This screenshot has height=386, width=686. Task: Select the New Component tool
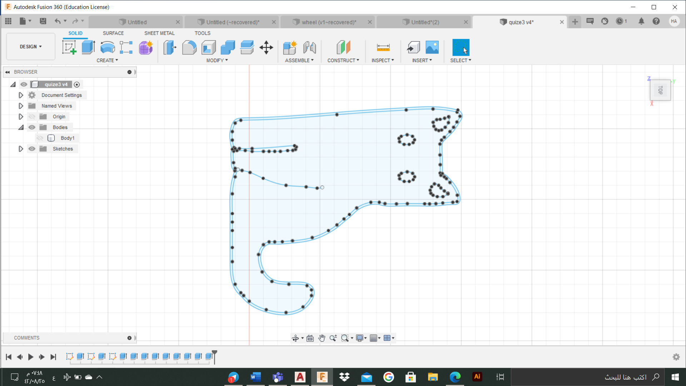coord(290,47)
